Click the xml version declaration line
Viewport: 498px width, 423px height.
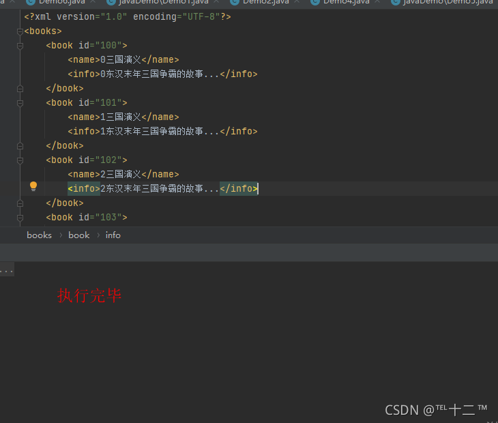coord(128,17)
